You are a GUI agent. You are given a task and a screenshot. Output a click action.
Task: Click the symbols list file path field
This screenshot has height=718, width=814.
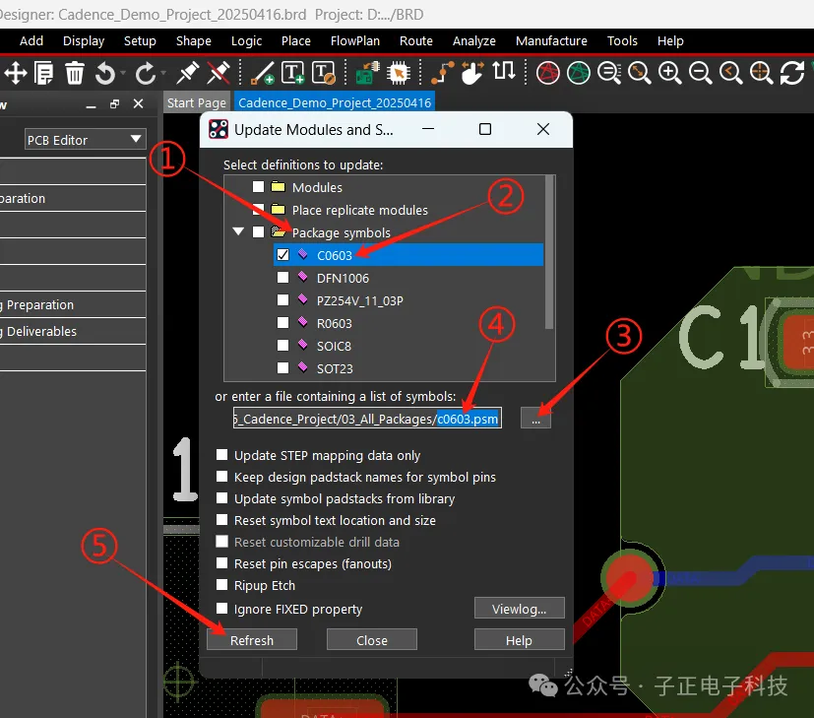[367, 419]
